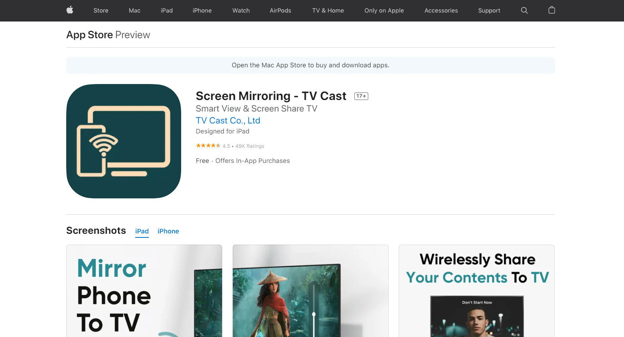Viewport: 624px width, 337px height.
Task: Click the 49K Ratings text
Action: (250, 146)
